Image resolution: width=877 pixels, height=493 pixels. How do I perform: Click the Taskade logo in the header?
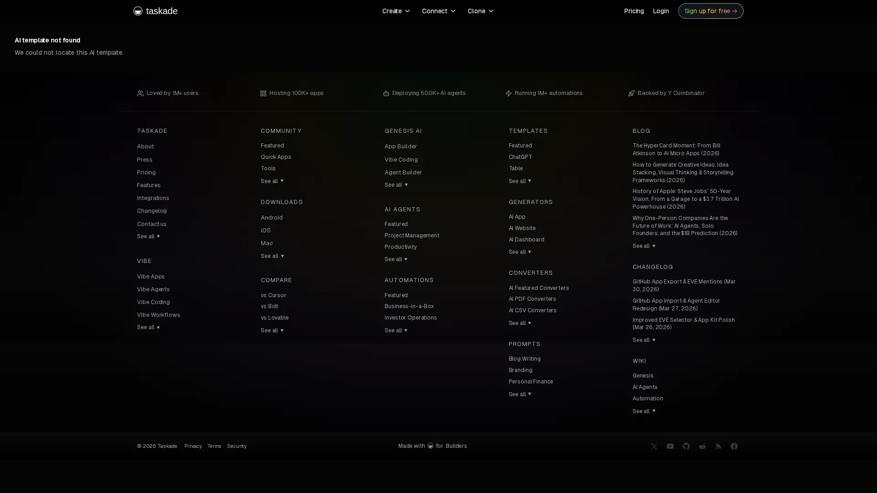[155, 11]
